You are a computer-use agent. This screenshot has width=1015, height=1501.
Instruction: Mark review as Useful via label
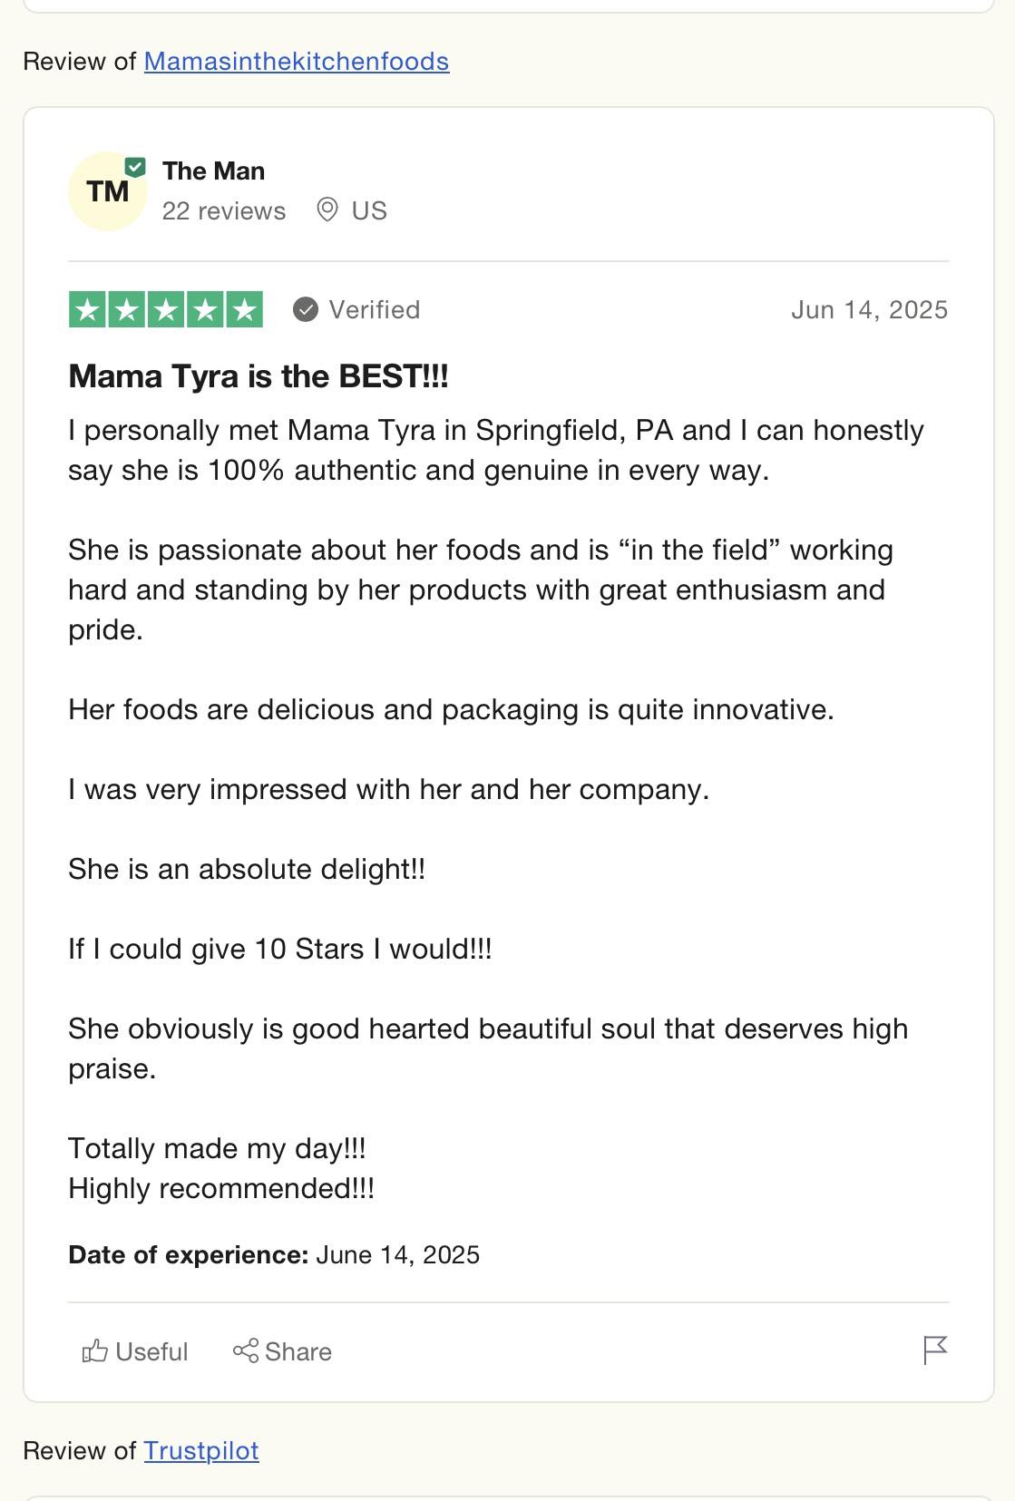tap(151, 1352)
